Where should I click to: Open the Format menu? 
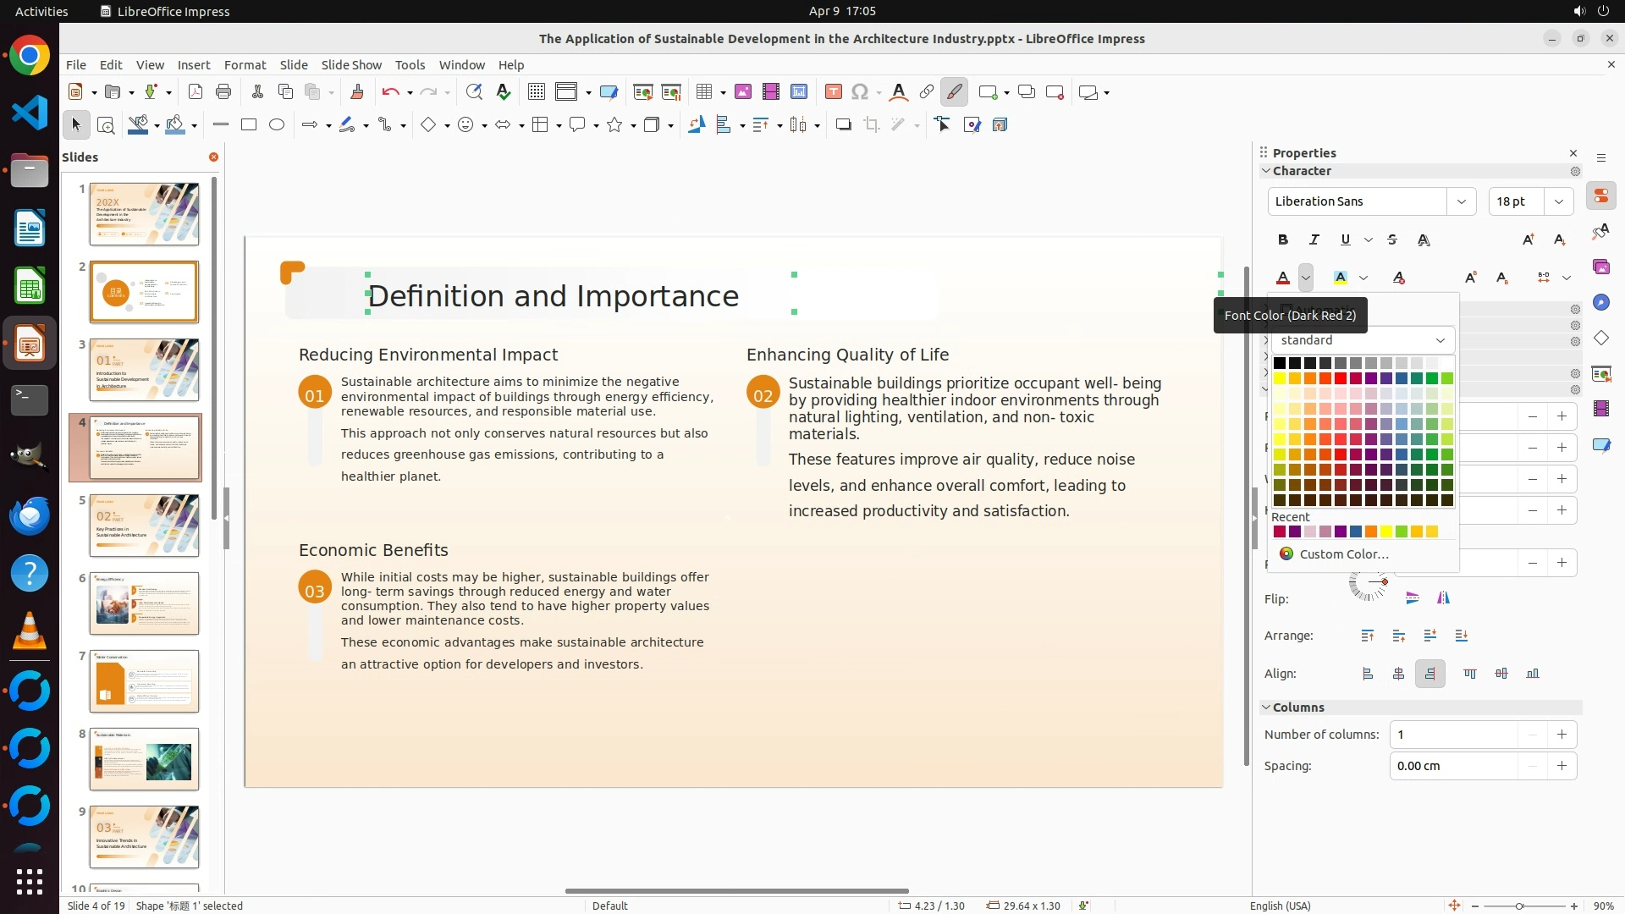point(245,65)
